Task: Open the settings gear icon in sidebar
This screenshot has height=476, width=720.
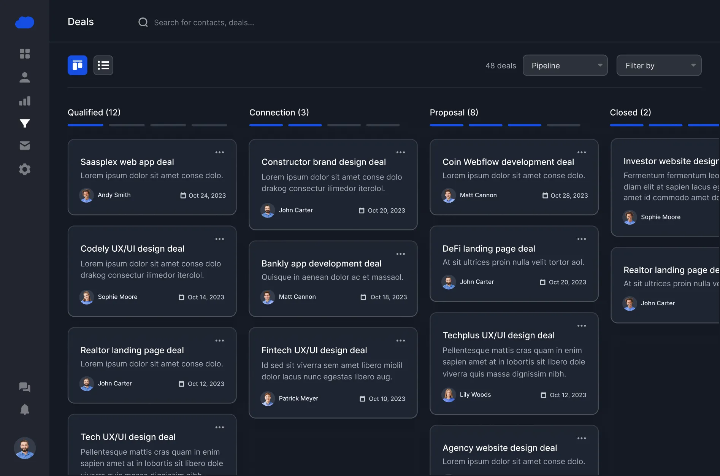Action: [x=25, y=169]
